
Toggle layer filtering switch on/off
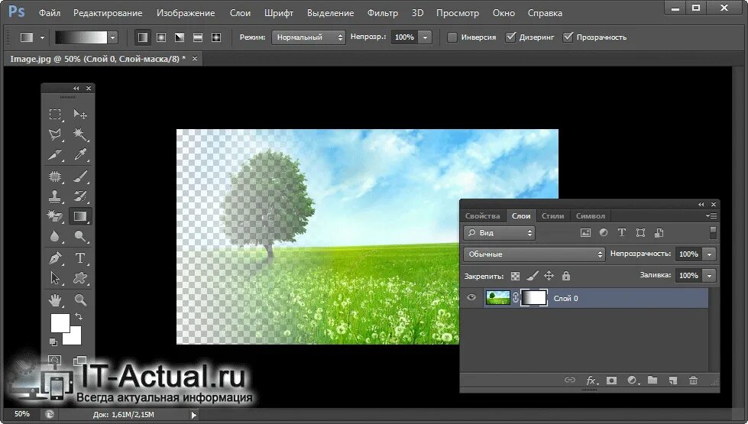713,232
